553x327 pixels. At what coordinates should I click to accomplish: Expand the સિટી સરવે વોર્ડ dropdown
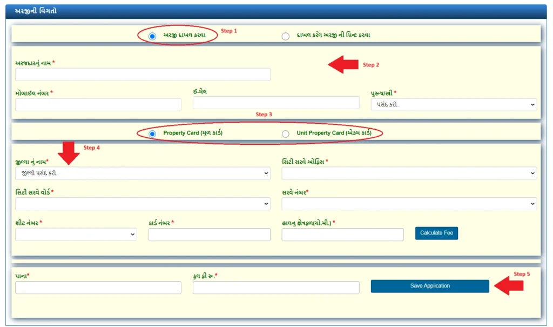click(x=143, y=204)
